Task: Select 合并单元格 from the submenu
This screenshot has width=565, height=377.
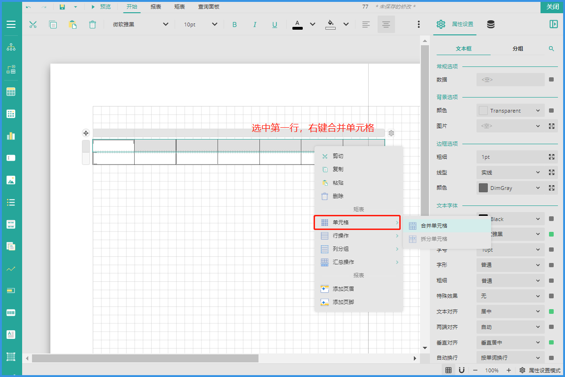Action: tap(434, 226)
